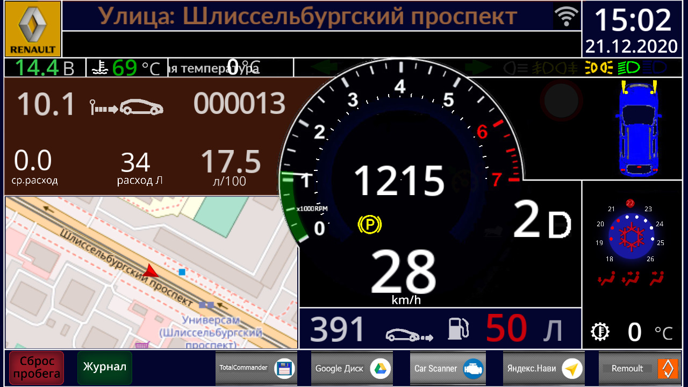Screen dimensions: 688x387
Task: Tap the red navigation arrow on map
Action: pyautogui.click(x=151, y=270)
